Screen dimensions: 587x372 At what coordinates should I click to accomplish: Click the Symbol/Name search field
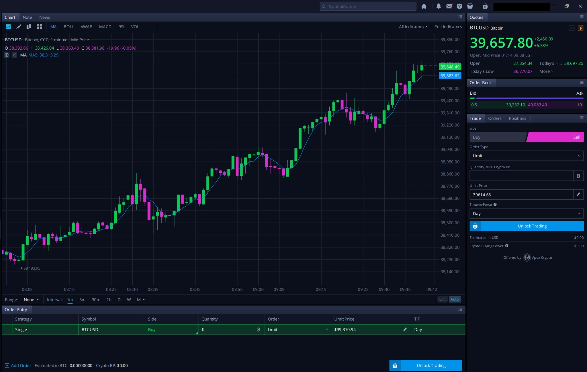[368, 6]
